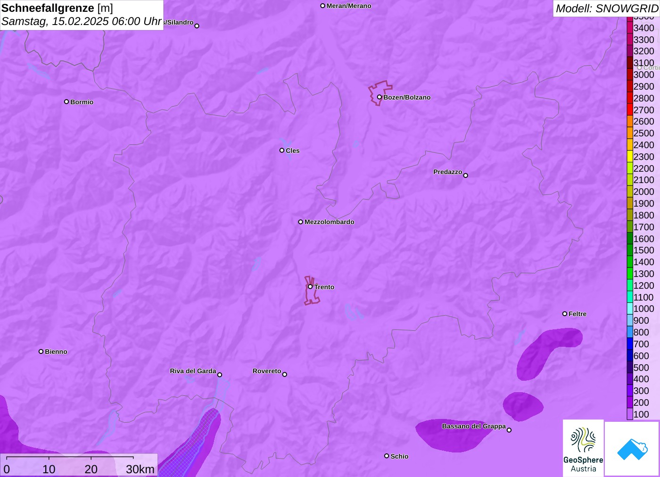This screenshot has width=660, height=477.
Task: Click the '3400' legend value
Action: tap(644, 28)
